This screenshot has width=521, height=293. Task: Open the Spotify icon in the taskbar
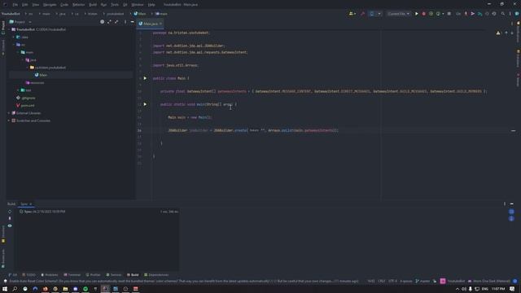[x=85, y=289]
